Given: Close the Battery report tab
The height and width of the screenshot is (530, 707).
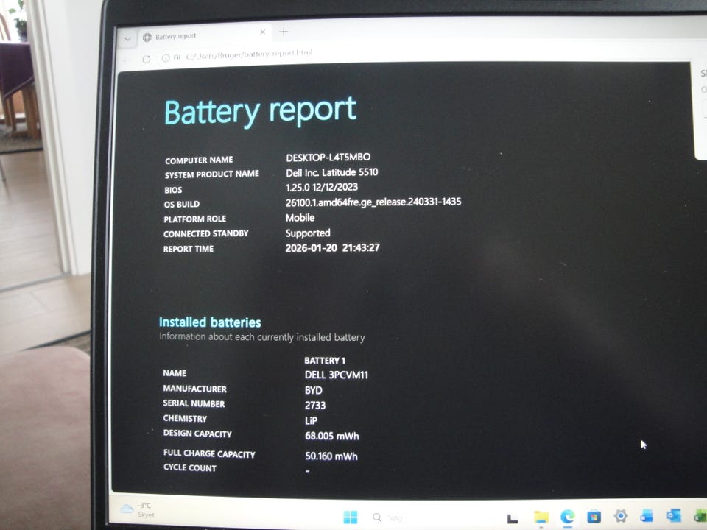Looking at the screenshot, I should click(x=263, y=32).
